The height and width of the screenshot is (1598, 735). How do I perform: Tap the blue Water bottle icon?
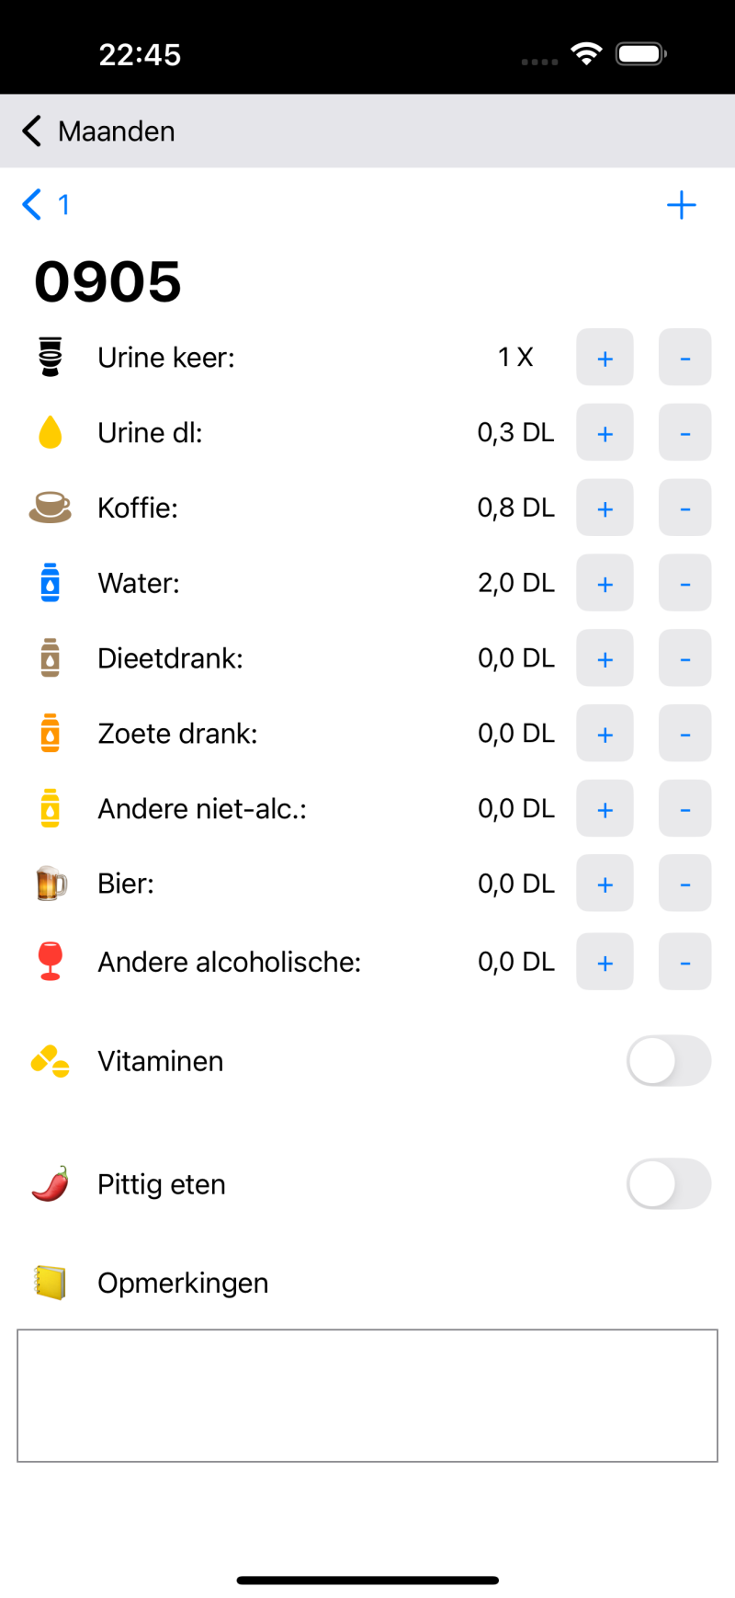pyautogui.click(x=51, y=583)
